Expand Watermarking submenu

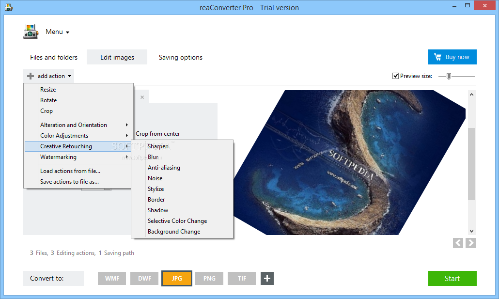click(x=78, y=157)
